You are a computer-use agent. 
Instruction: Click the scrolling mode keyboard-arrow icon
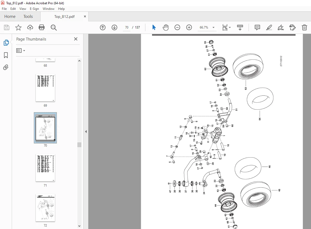point(240,27)
